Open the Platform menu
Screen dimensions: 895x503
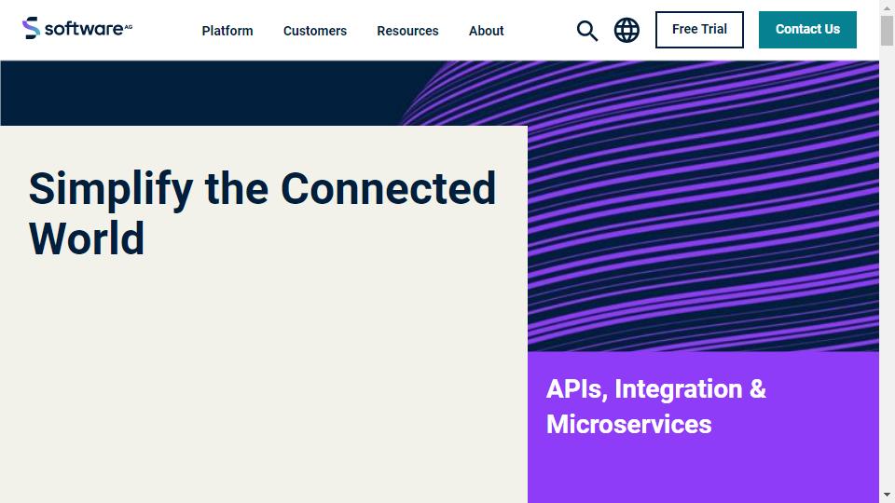(x=227, y=31)
